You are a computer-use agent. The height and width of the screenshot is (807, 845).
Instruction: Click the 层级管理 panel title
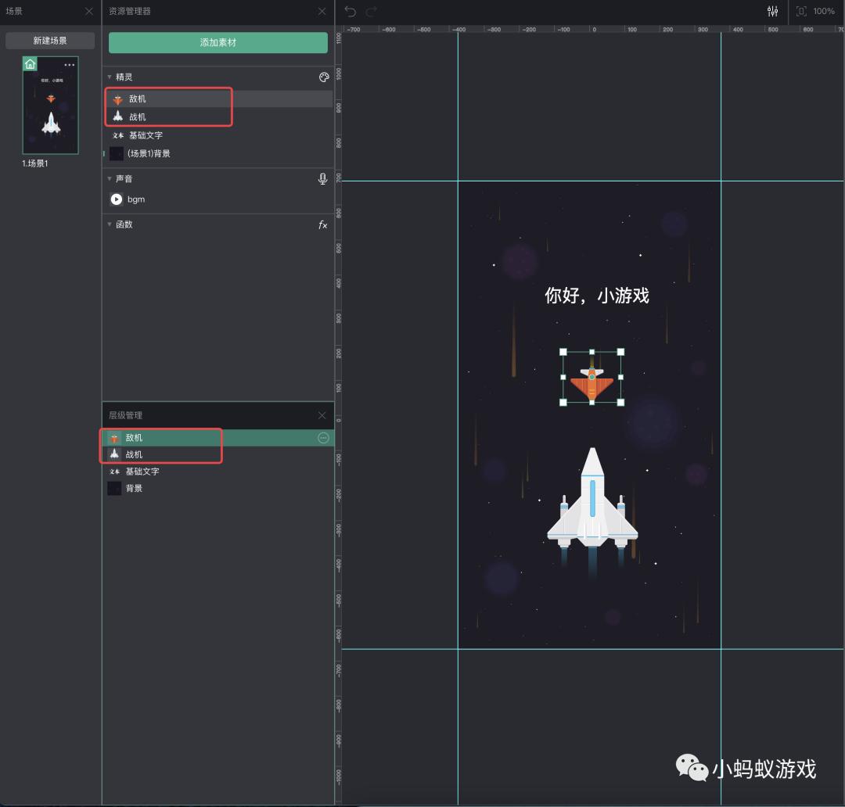click(x=126, y=415)
